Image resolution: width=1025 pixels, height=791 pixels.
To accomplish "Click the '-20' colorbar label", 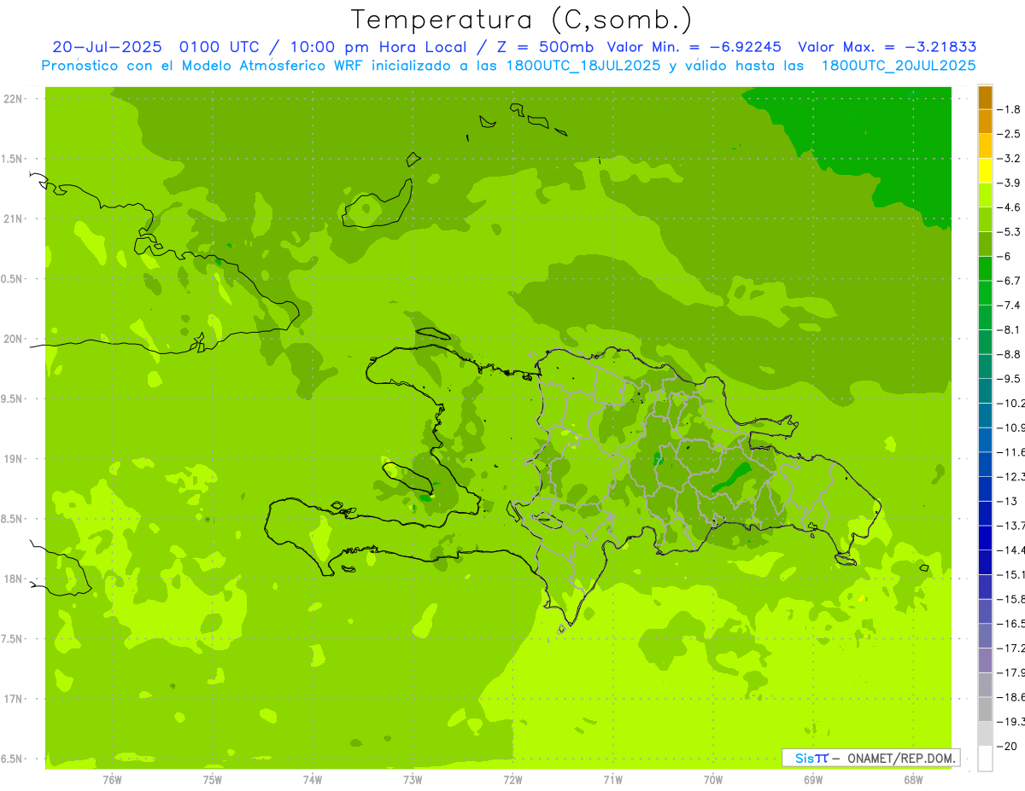I will coord(1007,746).
